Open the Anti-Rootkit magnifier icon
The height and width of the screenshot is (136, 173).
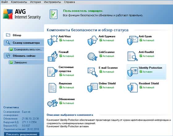tap(133, 56)
